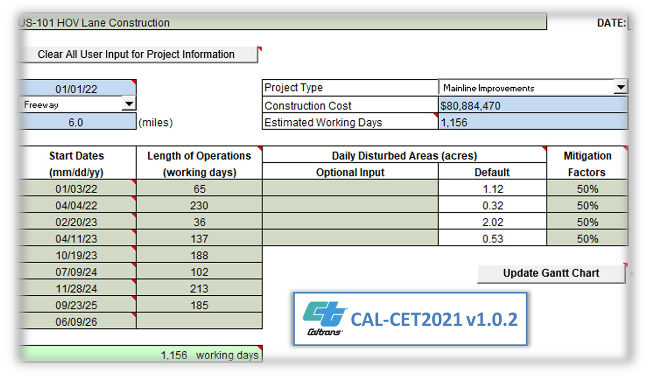Select the default disturbed area value 1.12

(492, 188)
